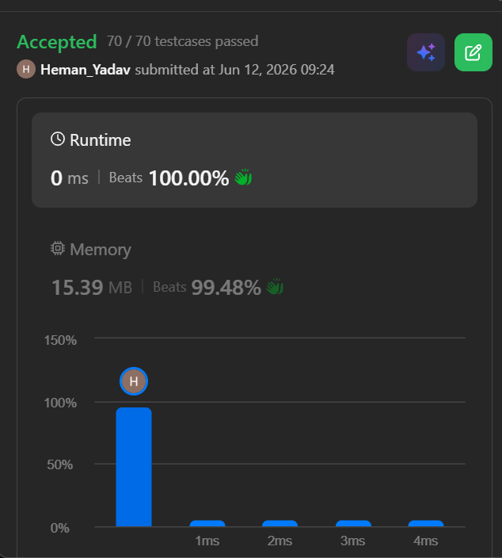The image size is (502, 558).
Task: Click the H avatar marker above chart bar
Action: click(x=134, y=381)
